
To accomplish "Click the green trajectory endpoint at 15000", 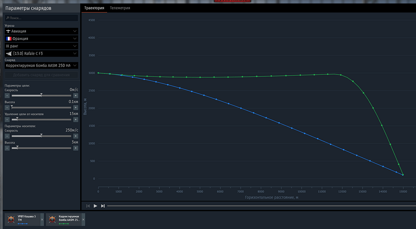I will pos(403,174).
